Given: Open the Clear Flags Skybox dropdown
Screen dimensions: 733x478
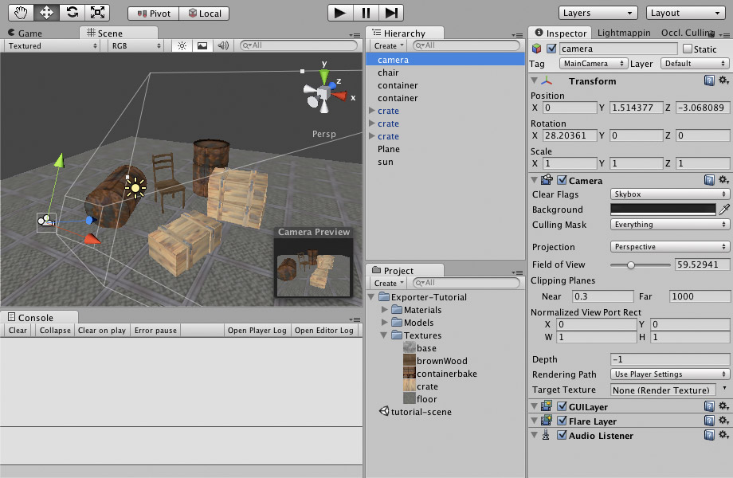Looking at the screenshot, I should pos(669,194).
